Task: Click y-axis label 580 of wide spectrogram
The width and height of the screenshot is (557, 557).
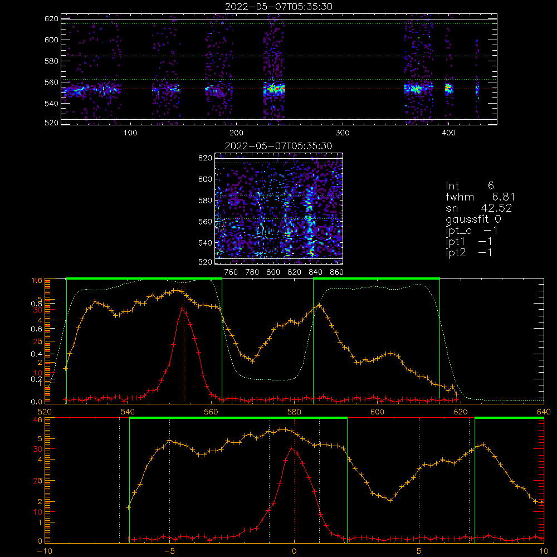Action: point(51,61)
